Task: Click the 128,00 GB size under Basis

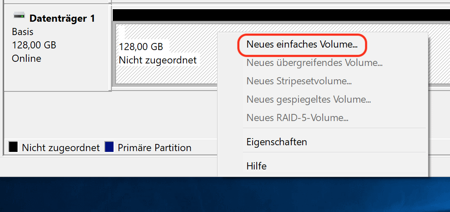Action: pos(34,45)
